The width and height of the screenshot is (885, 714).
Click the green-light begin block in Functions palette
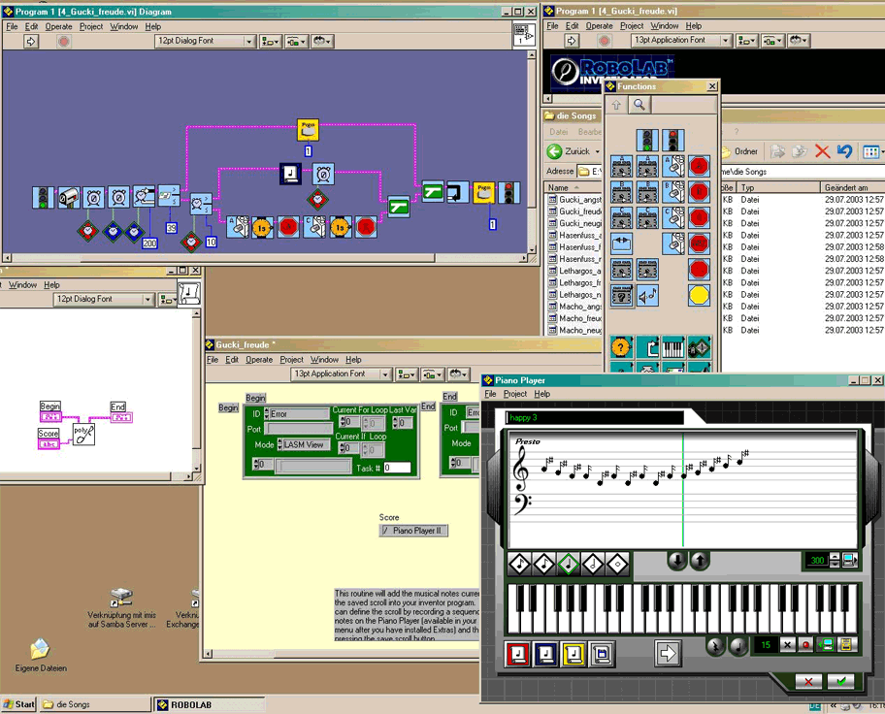(647, 141)
